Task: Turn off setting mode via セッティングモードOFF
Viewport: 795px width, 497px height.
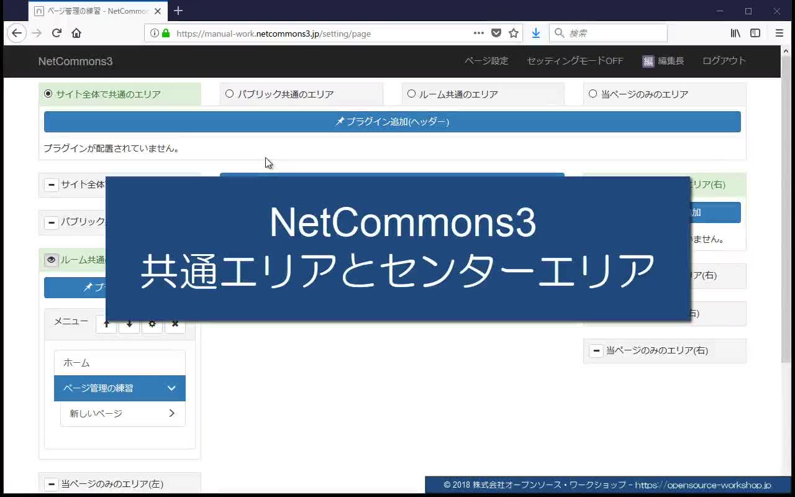Action: [575, 61]
